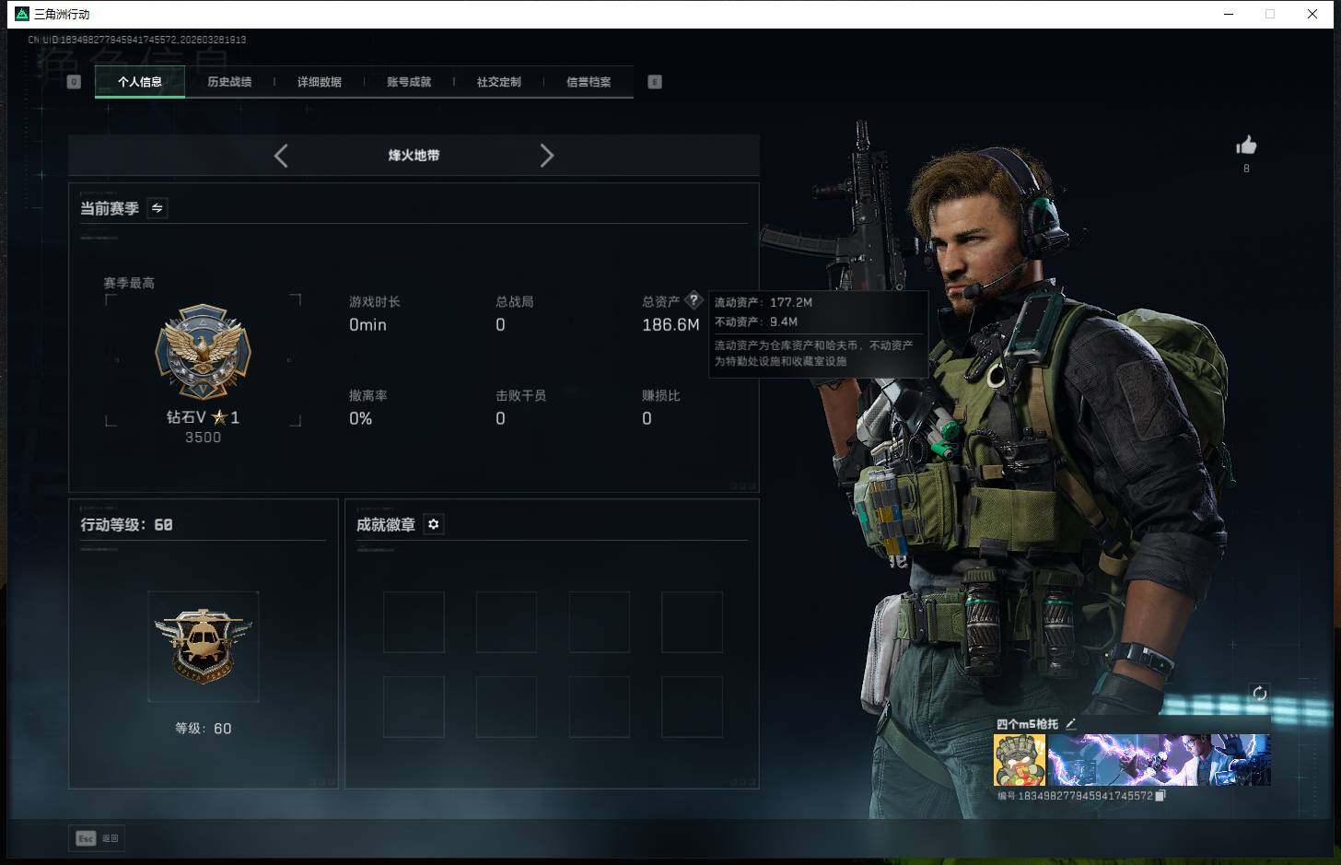Copy the player number with the copy icon
The width and height of the screenshot is (1341, 865).
[1160, 796]
